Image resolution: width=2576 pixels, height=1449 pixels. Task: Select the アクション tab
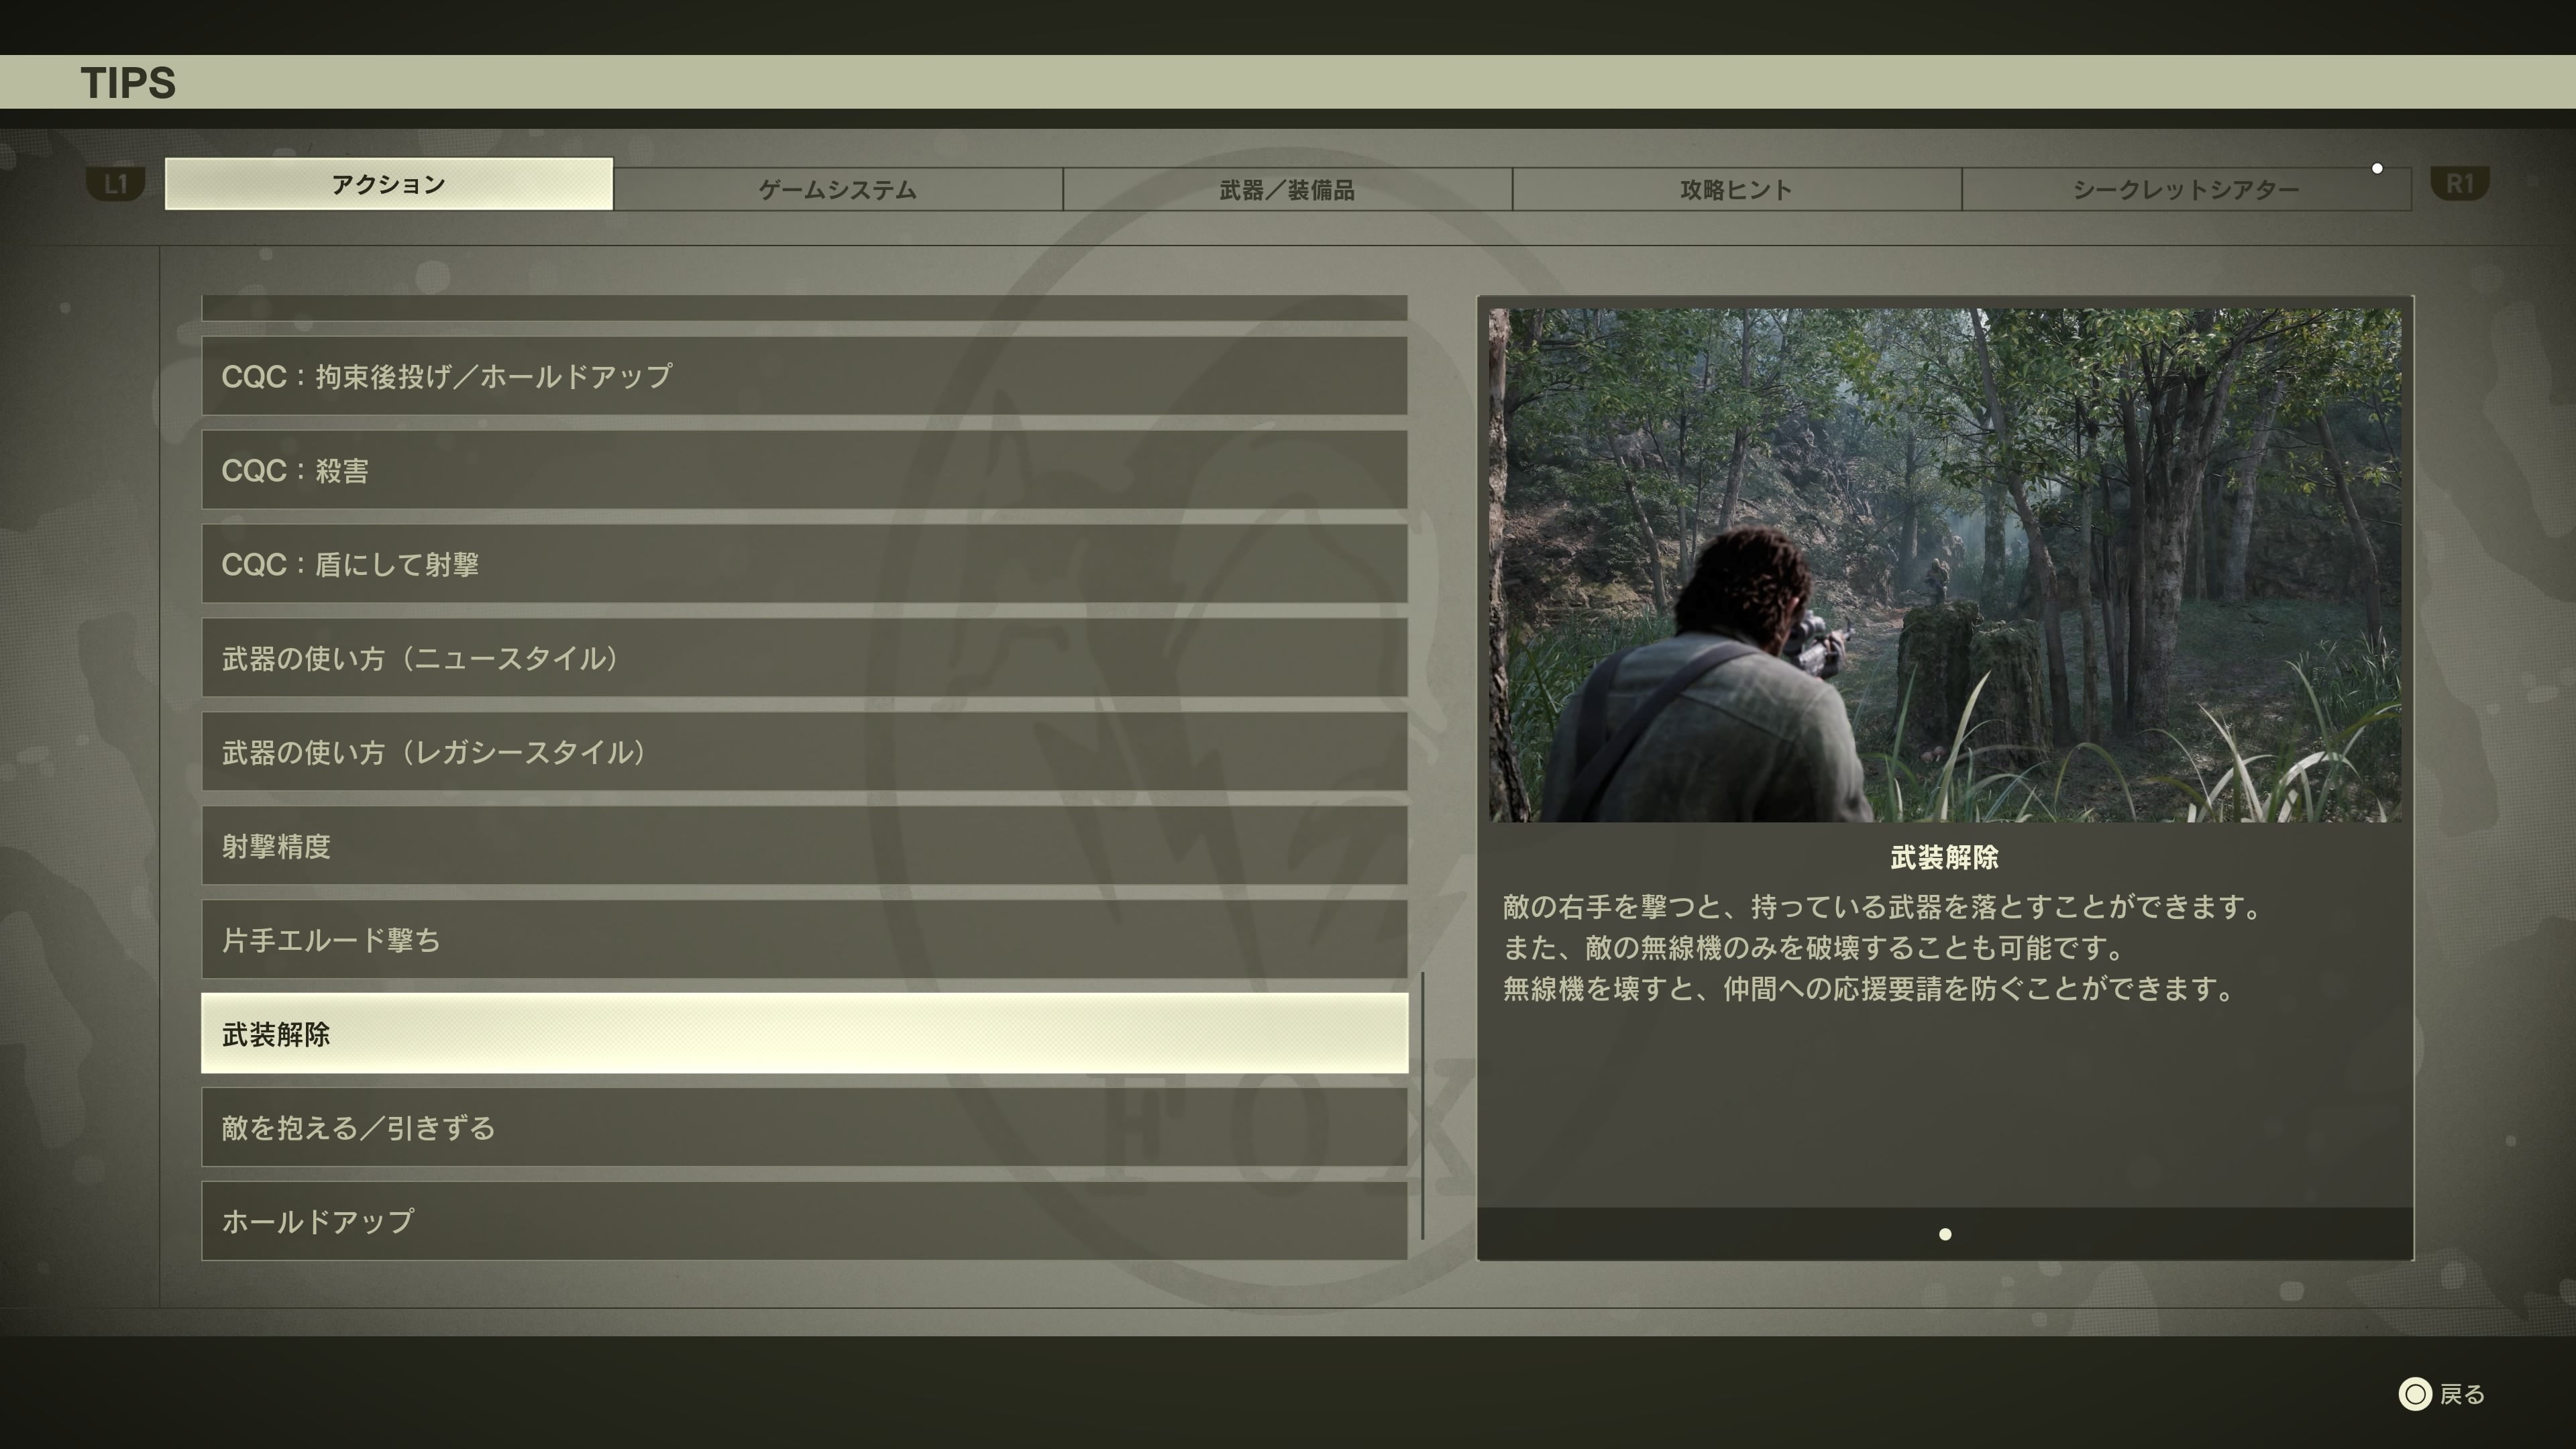387,184
